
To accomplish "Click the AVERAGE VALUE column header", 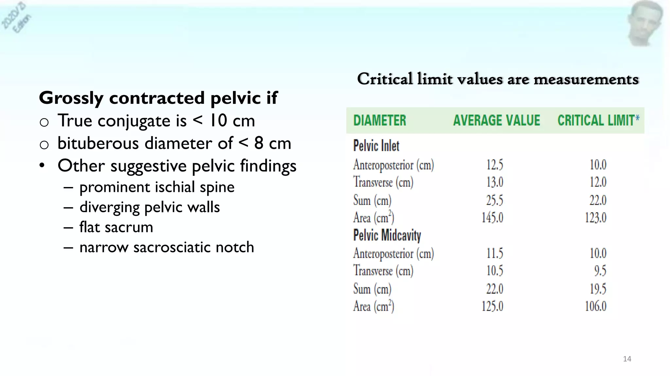I will click(497, 120).
